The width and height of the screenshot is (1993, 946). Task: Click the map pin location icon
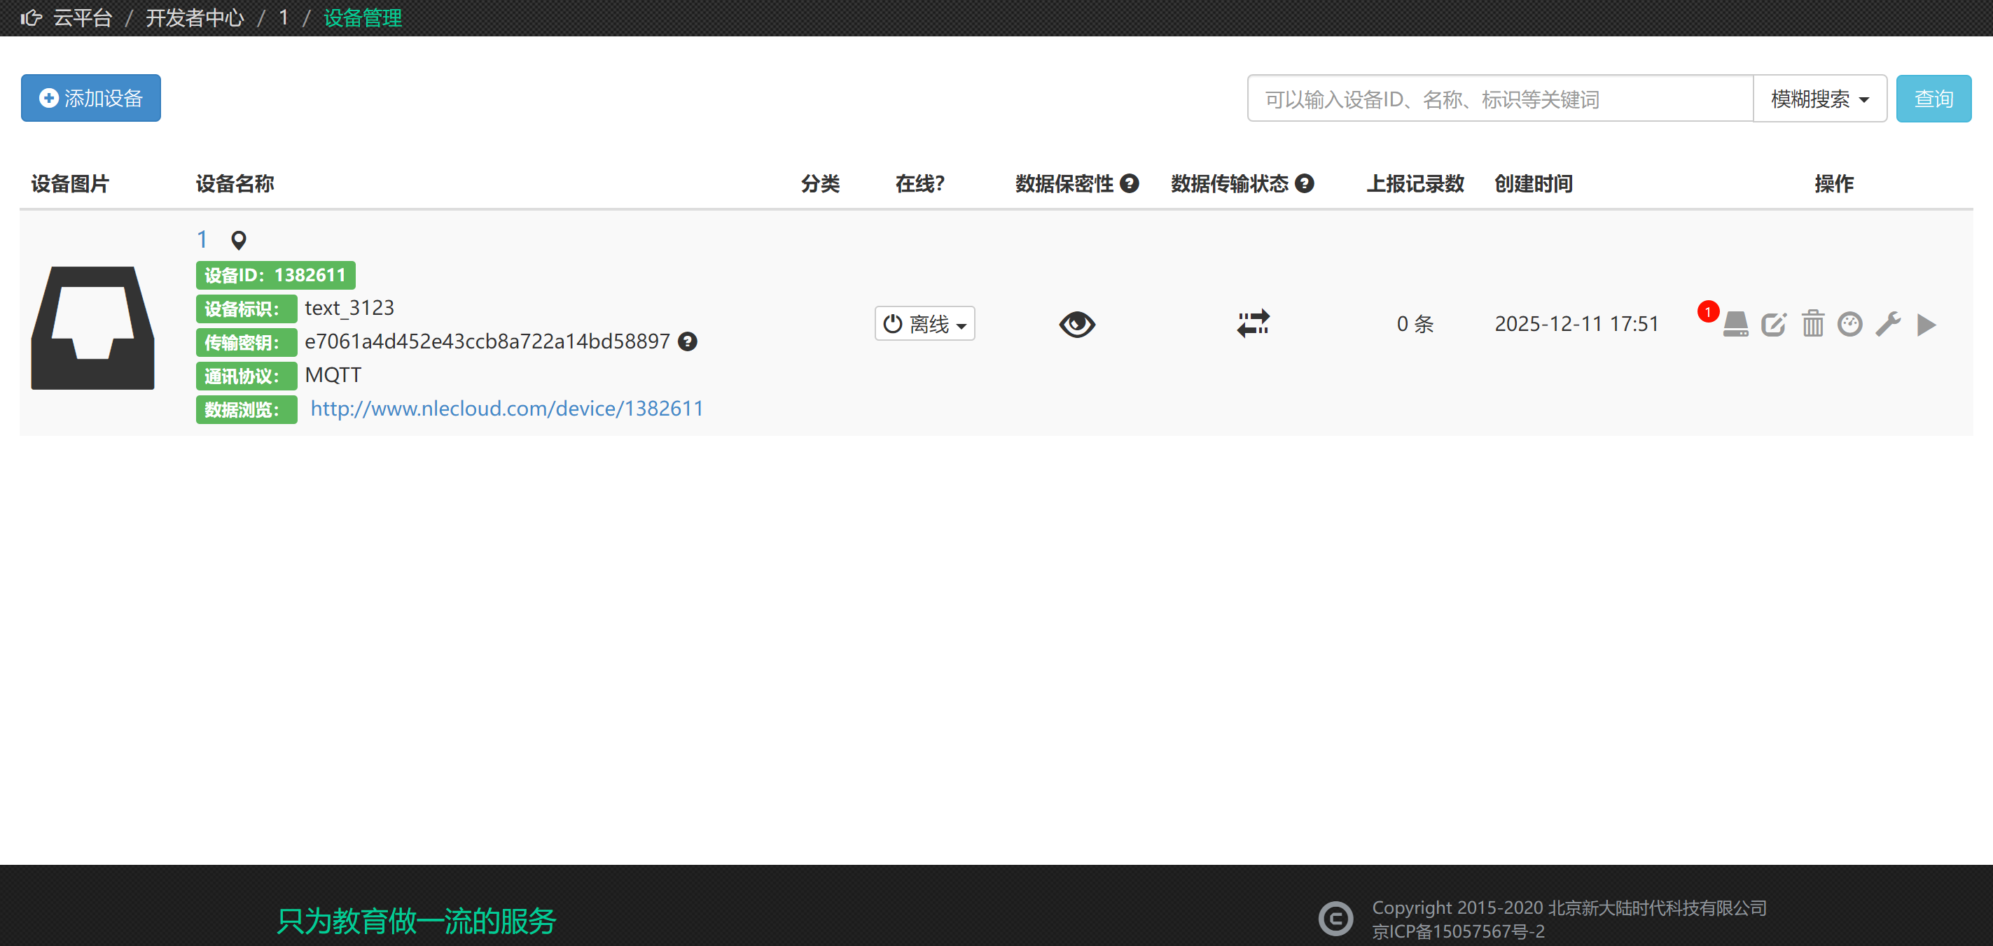coord(239,241)
